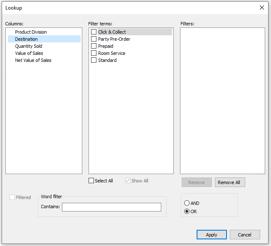Cancel the Lookup dialog
The image size is (271, 246).
click(x=245, y=235)
